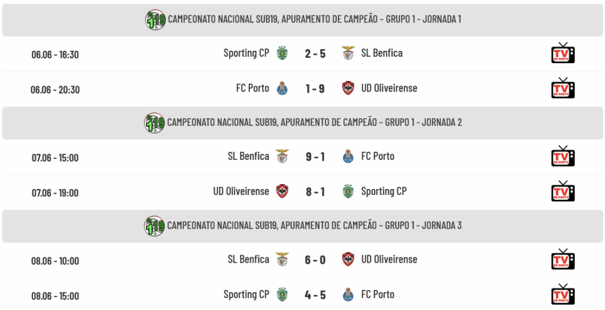Image resolution: width=605 pixels, height=310 pixels.
Task: Click FC Porto crest in 08.06 15:00 match
Action: click(x=348, y=295)
